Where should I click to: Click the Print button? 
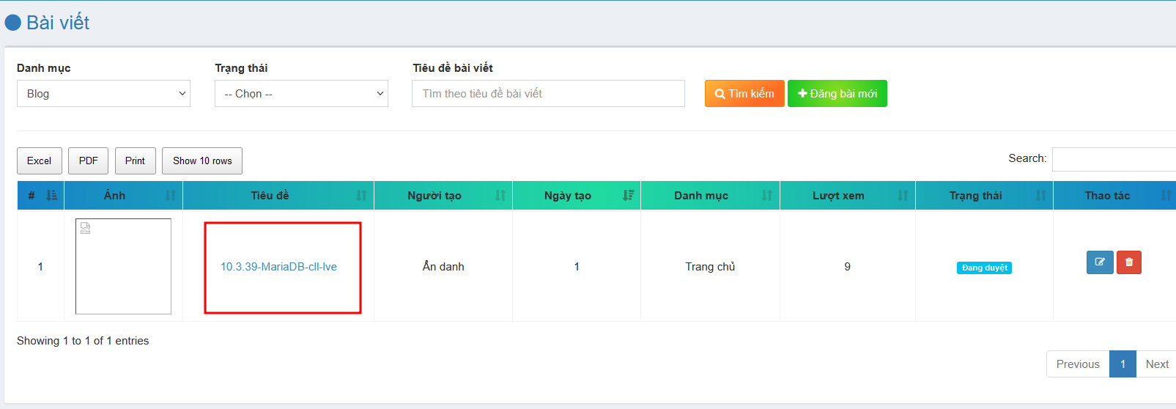point(136,161)
